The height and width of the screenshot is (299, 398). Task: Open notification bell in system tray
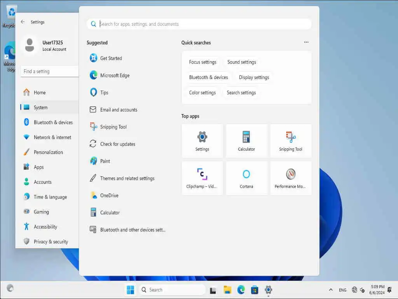coord(389,290)
